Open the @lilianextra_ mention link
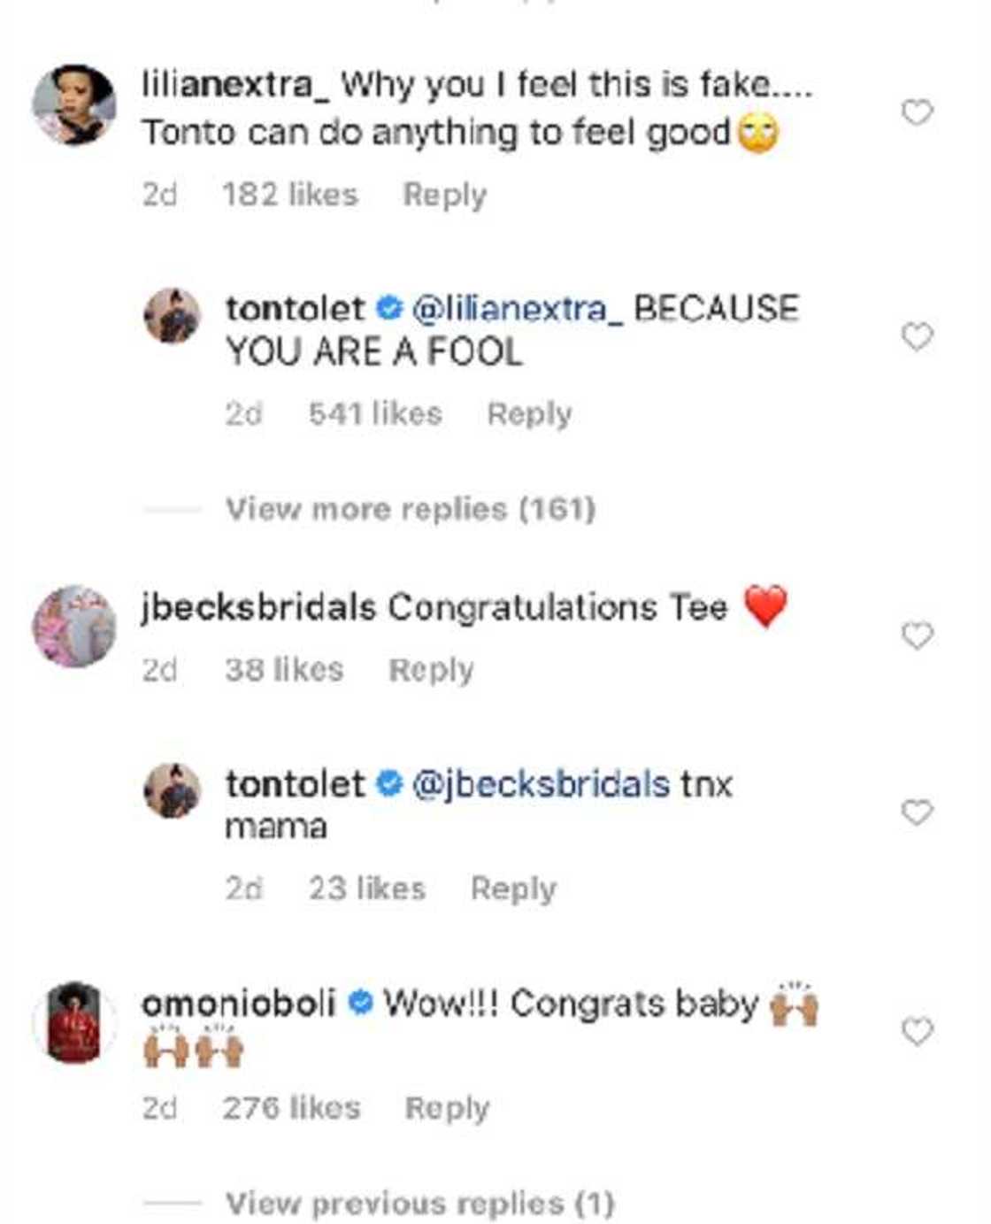Viewport: 991px width, 1224px height. 518,309
